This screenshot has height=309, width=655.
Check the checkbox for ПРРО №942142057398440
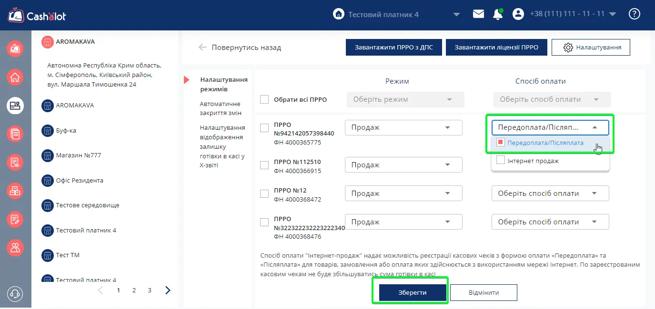[x=264, y=127]
